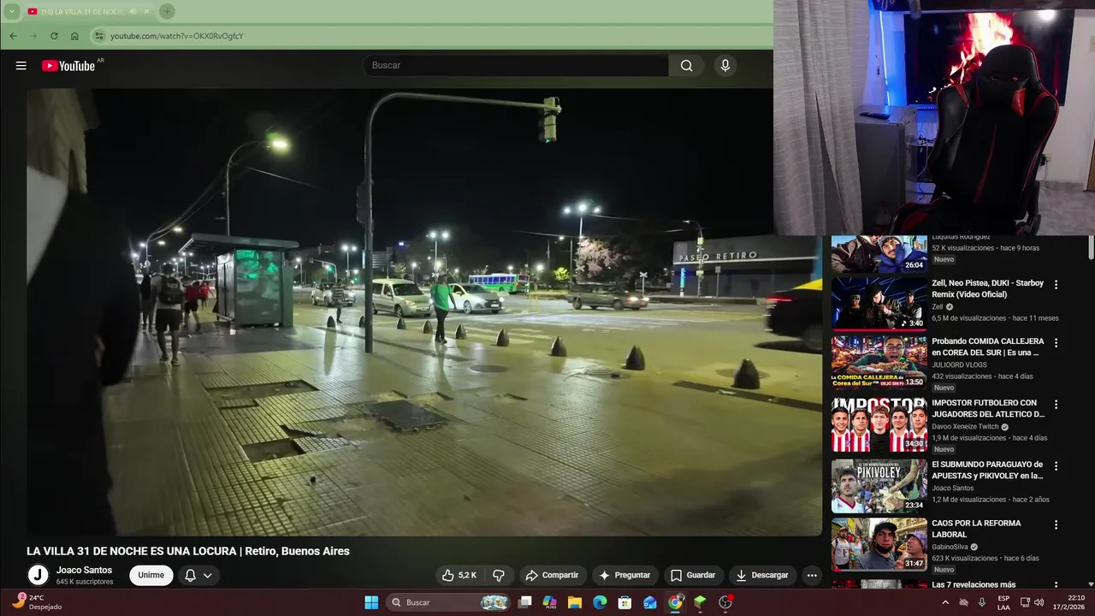Select the youtube.com address bar URL
The height and width of the screenshot is (616, 1095).
(177, 36)
